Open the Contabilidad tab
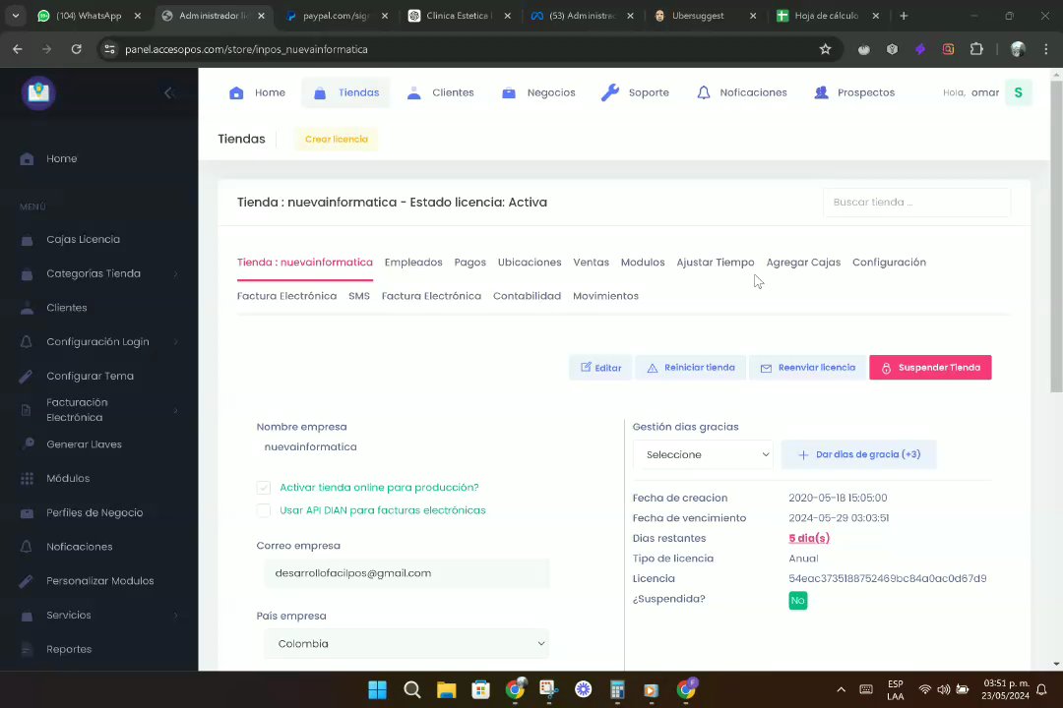The height and width of the screenshot is (708, 1063). pyautogui.click(x=527, y=296)
